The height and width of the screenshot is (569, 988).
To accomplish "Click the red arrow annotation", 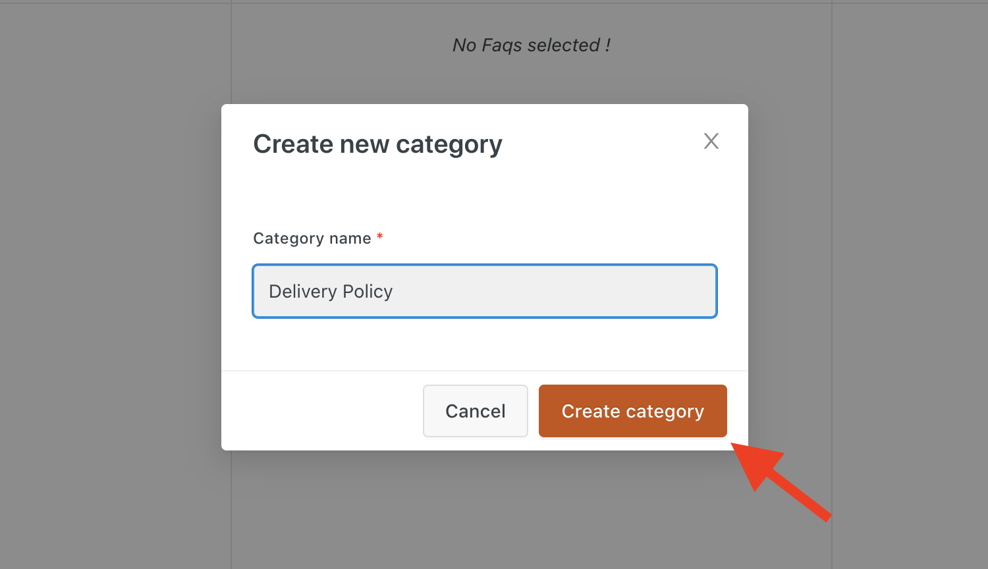I will pos(781,482).
